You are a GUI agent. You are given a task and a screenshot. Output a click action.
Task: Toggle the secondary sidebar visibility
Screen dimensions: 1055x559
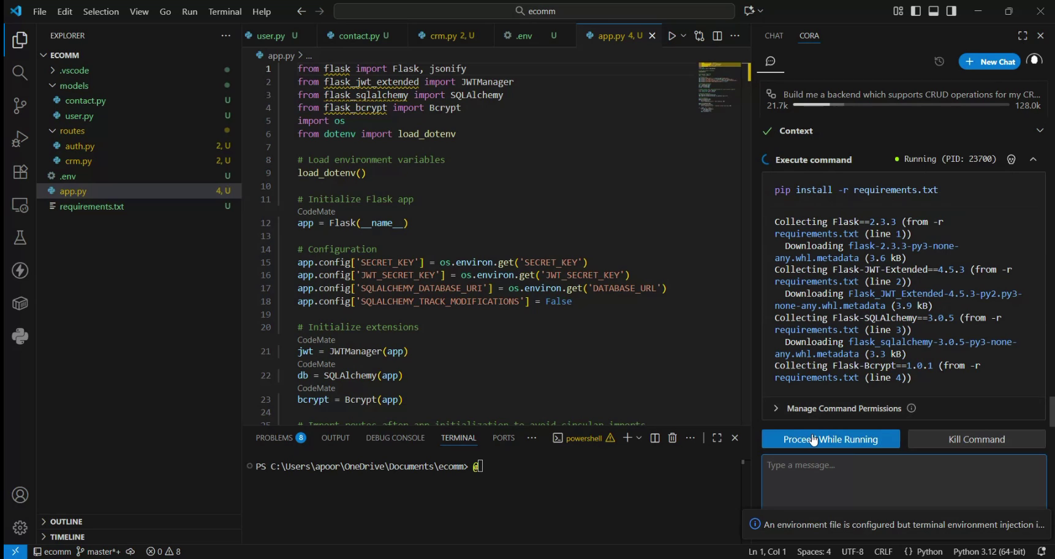[x=950, y=10]
